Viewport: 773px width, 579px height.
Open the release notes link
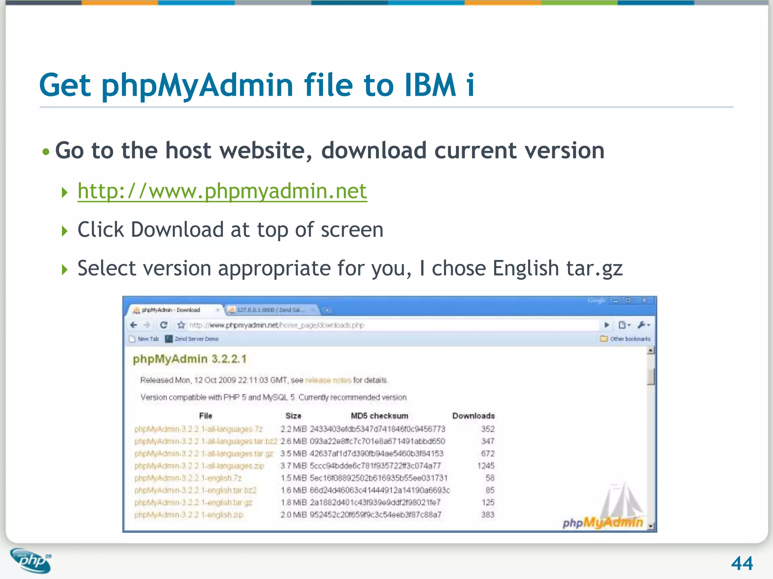point(328,380)
